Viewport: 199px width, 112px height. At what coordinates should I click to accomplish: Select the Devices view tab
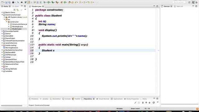(167, 6)
